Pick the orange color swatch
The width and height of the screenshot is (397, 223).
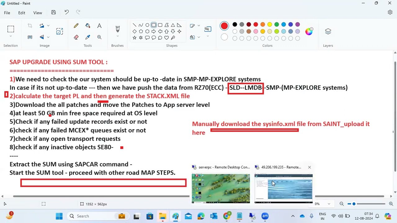click(263, 24)
